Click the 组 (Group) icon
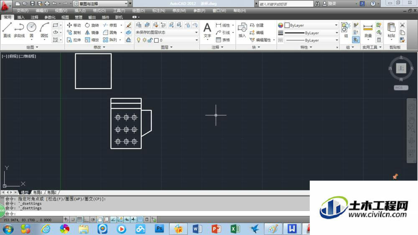The height and width of the screenshot is (235, 418). click(346, 30)
